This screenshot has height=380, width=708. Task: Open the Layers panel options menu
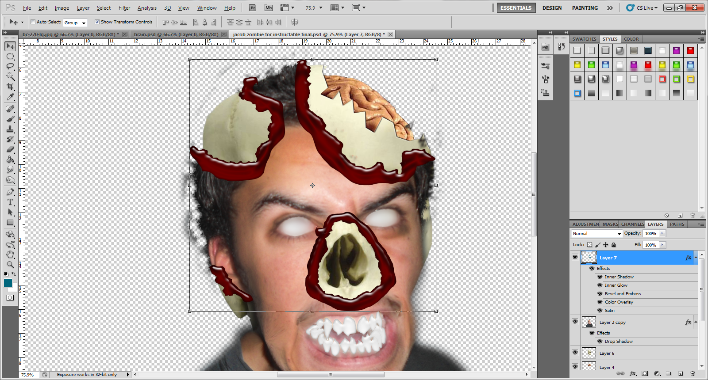(x=701, y=224)
